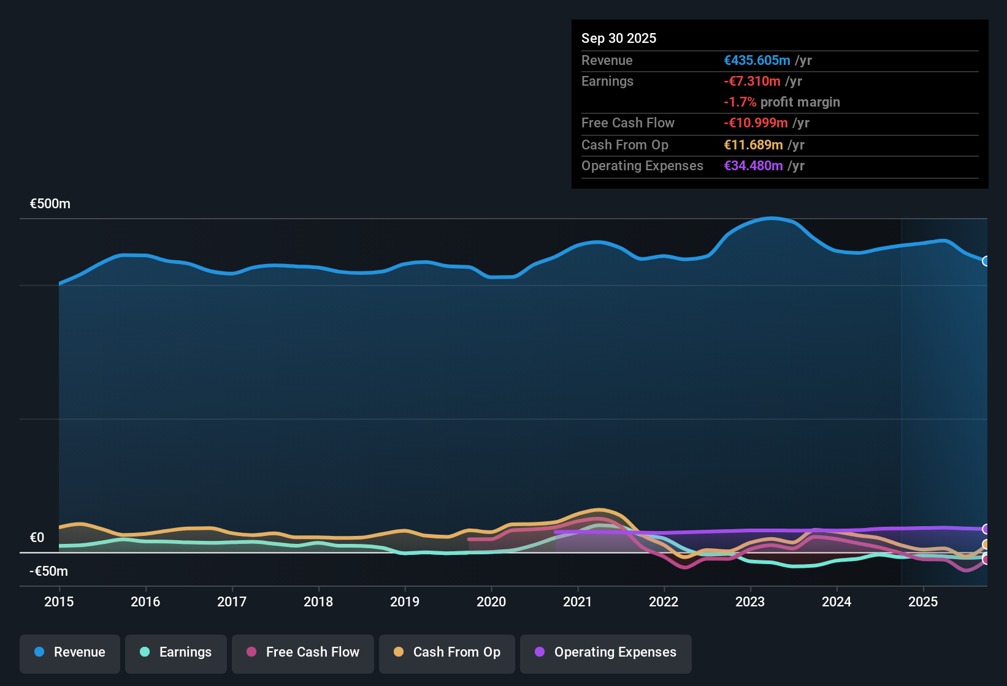Hide the Operating Expenses series
Viewport: 1007px width, 686px height.
(x=606, y=652)
